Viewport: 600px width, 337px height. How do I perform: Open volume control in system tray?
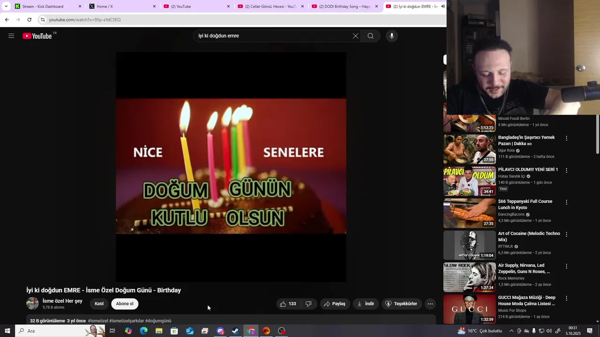coord(549,331)
